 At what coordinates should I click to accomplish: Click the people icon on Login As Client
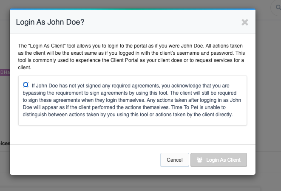tap(199, 160)
